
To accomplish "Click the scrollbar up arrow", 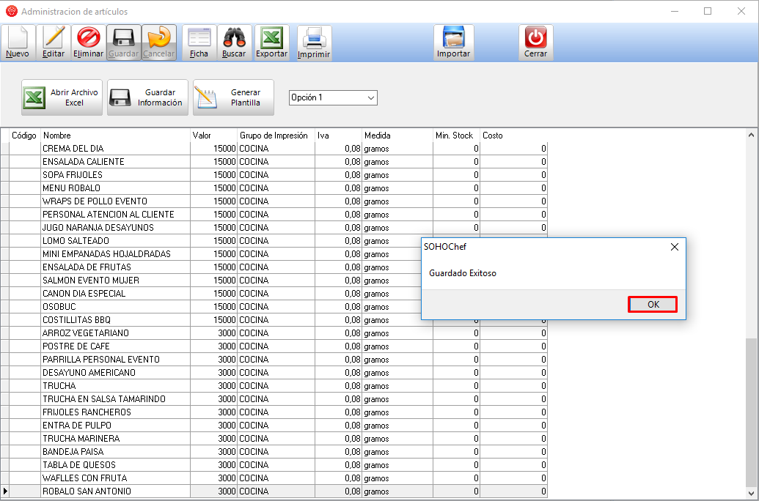I will click(x=751, y=136).
